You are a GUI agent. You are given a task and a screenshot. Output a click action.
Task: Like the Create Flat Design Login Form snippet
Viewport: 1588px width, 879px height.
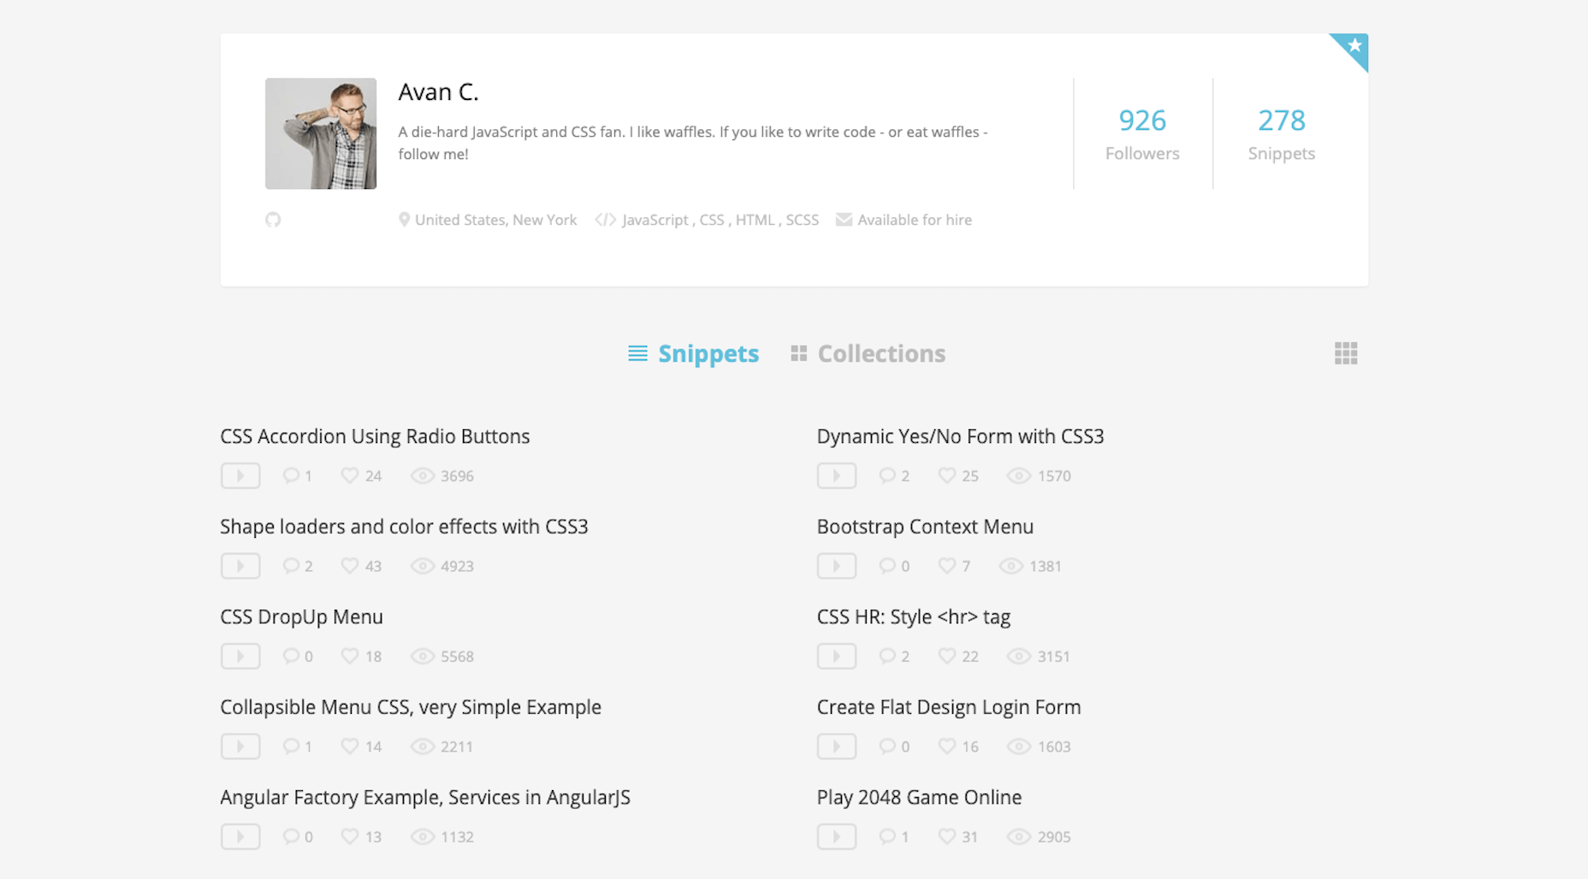coord(946,746)
